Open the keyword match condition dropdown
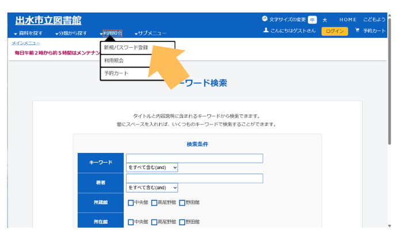The image size is (404, 246). [152, 168]
